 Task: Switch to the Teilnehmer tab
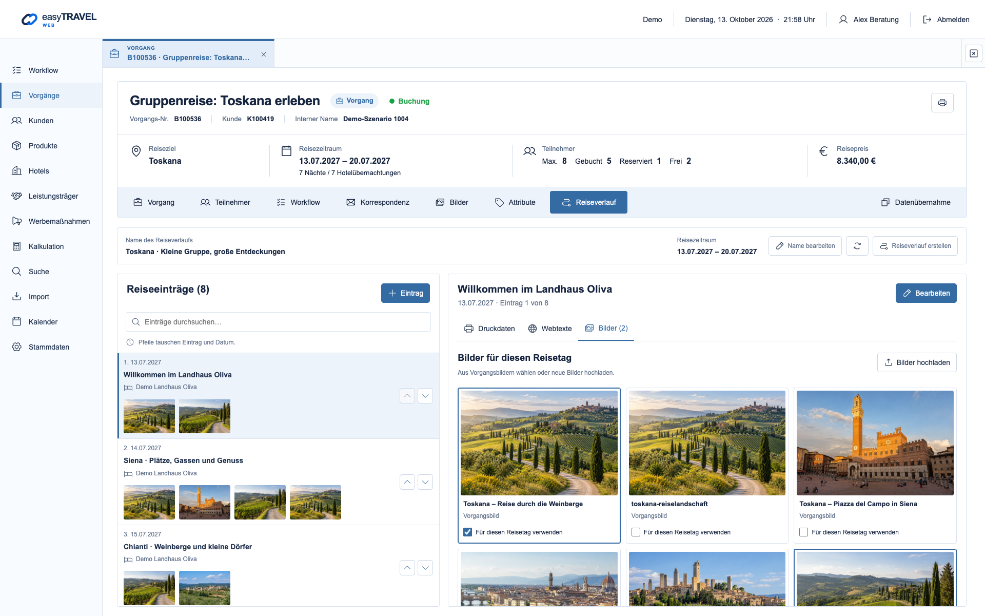[225, 202]
